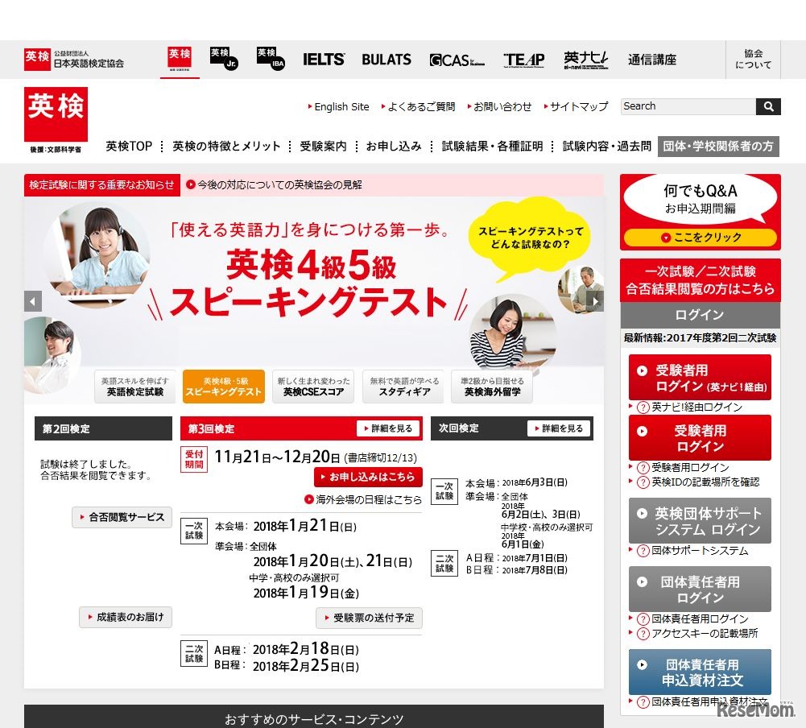Select the 英検Jr. logo in the top bar
Screen dimensions: 806x728
tap(222, 59)
